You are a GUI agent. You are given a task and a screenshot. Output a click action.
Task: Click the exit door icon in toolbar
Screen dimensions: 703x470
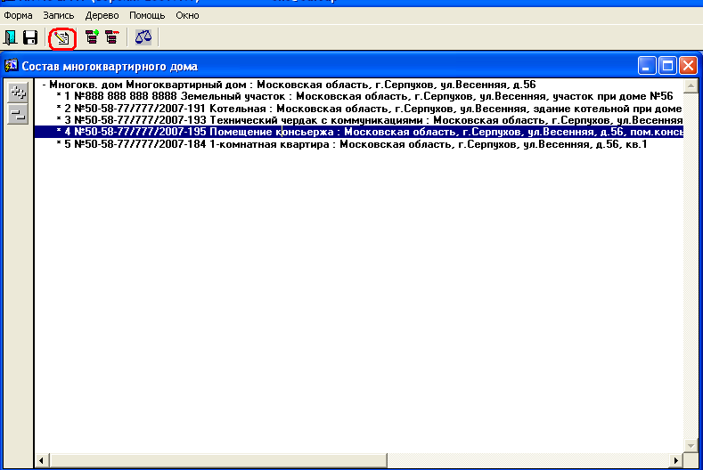(11, 37)
